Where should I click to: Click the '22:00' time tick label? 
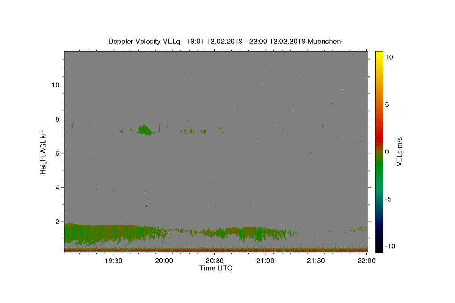click(366, 261)
